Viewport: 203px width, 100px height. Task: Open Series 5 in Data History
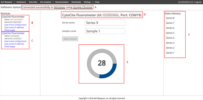[x=170, y=33]
